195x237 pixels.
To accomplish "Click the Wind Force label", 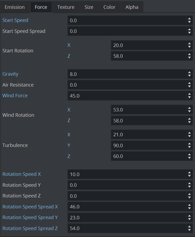I will click(x=15, y=96).
